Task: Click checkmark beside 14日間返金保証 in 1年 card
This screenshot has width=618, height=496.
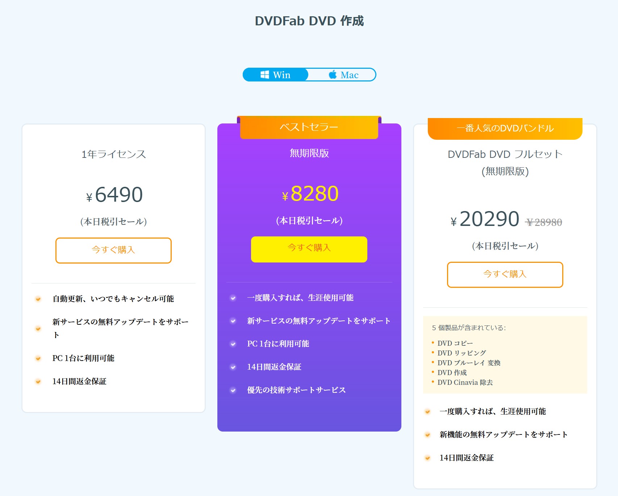Action: (x=38, y=382)
